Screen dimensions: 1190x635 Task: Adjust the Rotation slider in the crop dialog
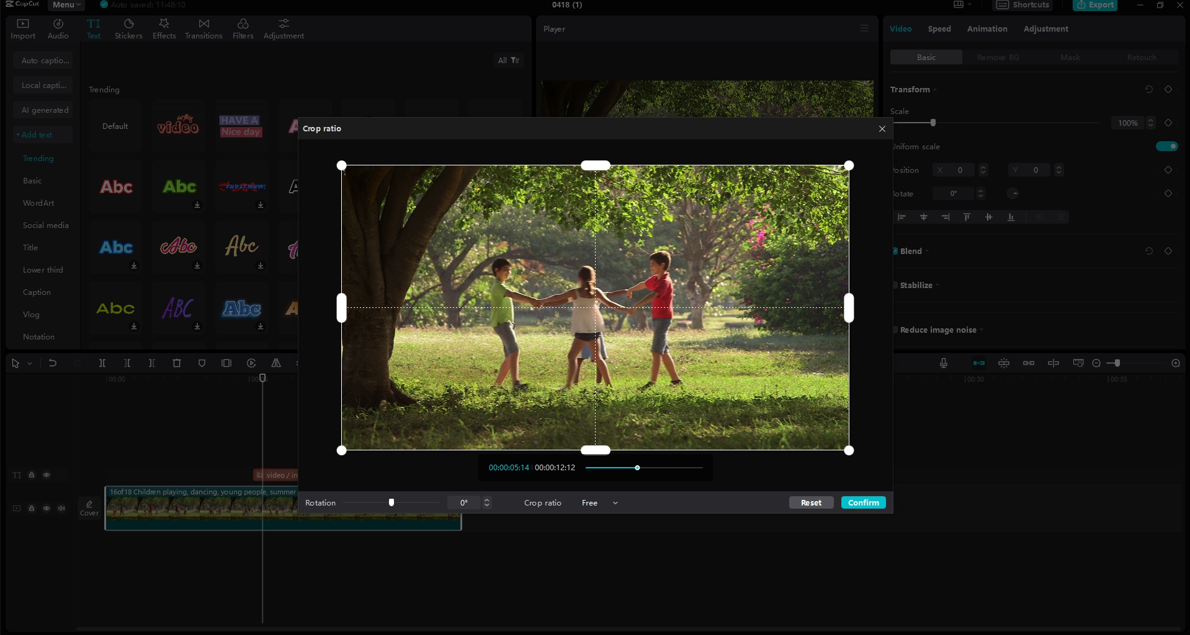(x=391, y=502)
